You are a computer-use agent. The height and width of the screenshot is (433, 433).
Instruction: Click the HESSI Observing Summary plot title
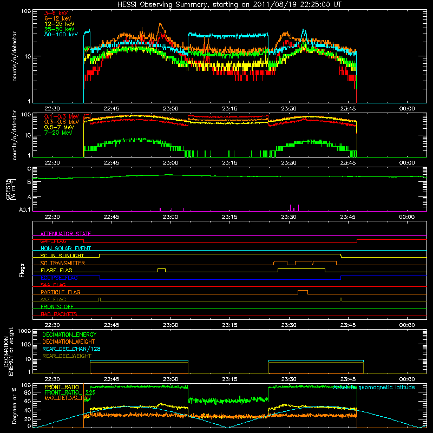[229, 5]
